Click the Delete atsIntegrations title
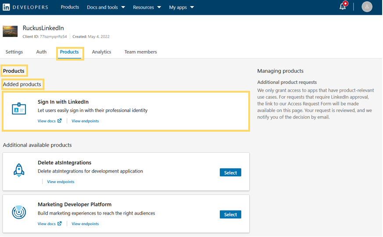 click(x=64, y=163)
